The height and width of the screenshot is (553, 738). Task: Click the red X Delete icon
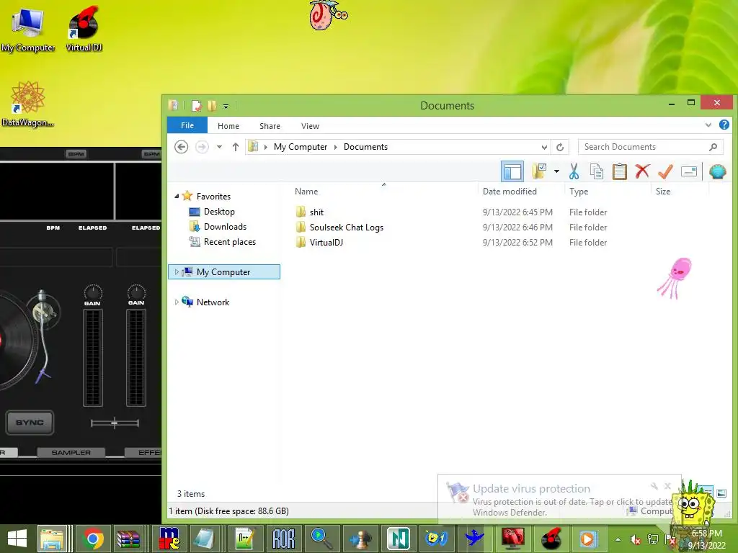(x=642, y=171)
